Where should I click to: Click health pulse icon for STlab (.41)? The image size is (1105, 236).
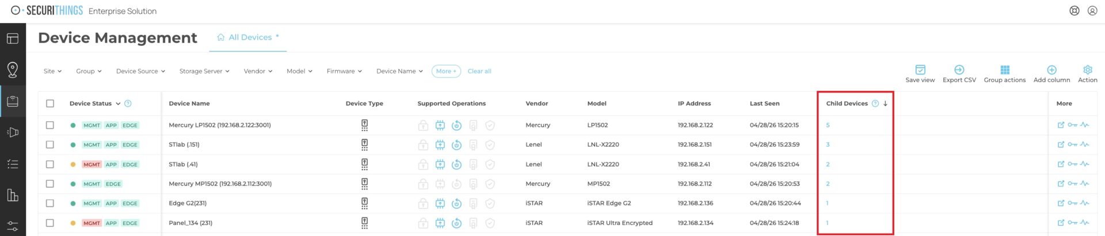1085,164
